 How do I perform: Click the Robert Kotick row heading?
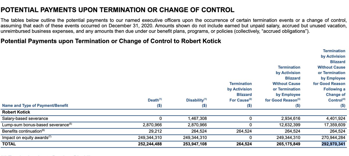click(x=16, y=112)
